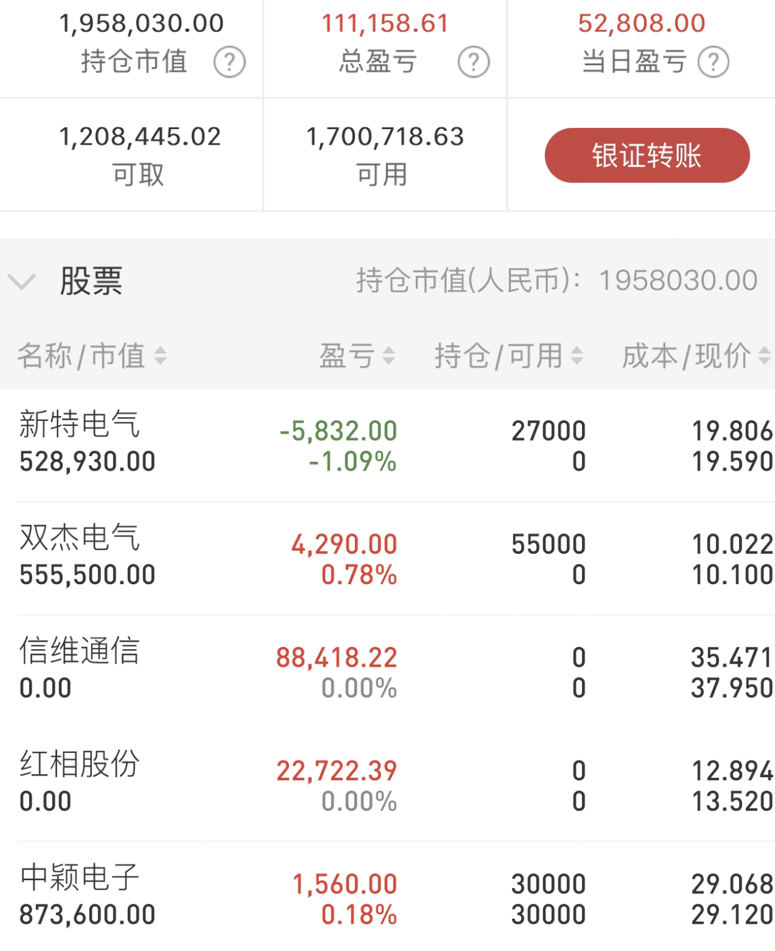Open 中颖电子 holding row
This screenshot has width=775, height=951.
tap(387, 898)
